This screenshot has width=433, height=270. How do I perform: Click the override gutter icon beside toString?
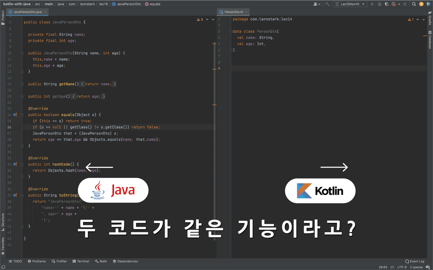tap(15, 195)
